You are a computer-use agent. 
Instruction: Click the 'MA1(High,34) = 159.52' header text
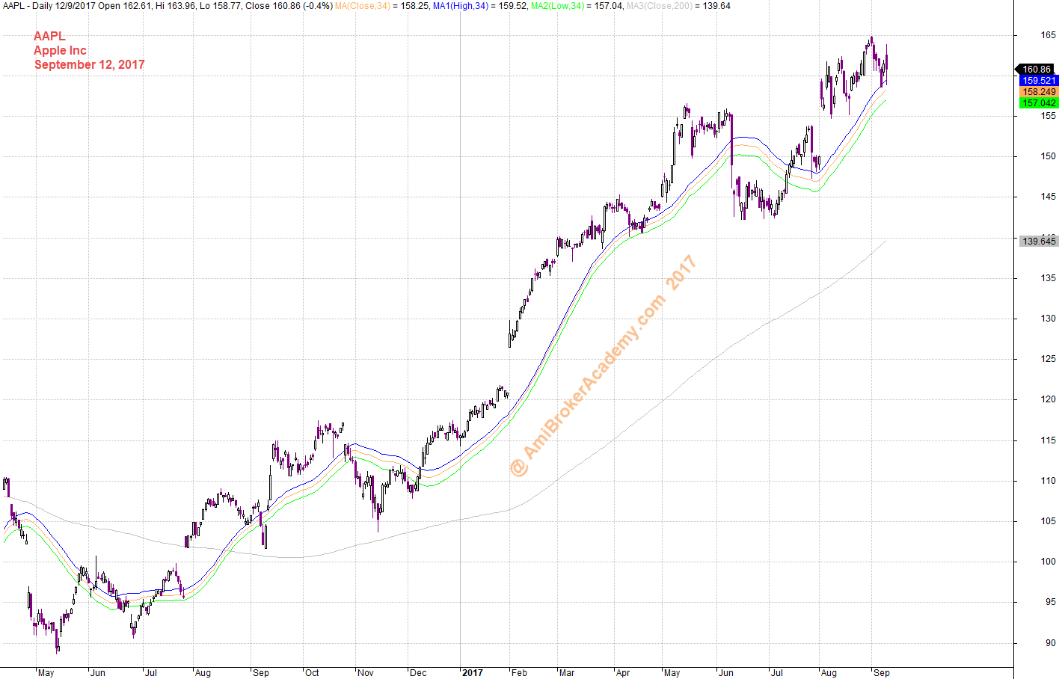click(x=480, y=6)
